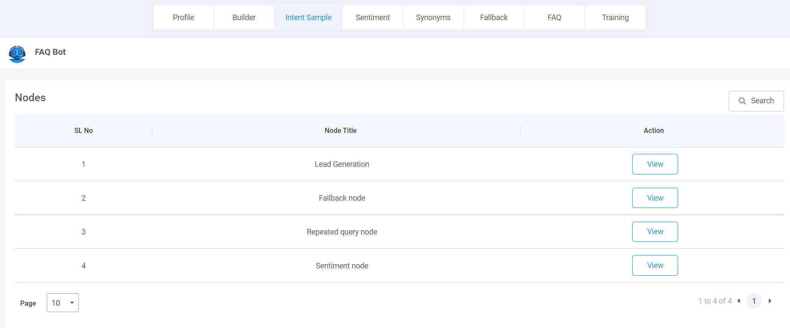View the Fallback node row
The height and width of the screenshot is (328, 790).
click(655, 198)
